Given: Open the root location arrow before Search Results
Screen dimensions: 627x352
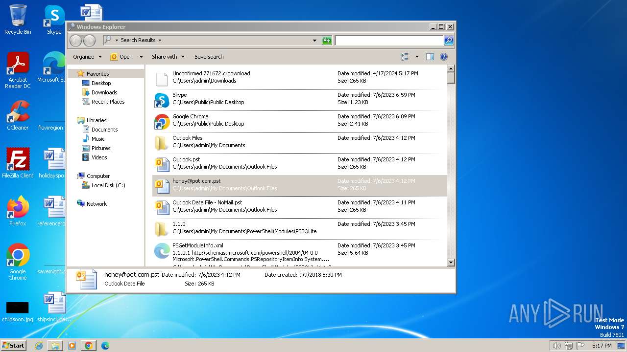Looking at the screenshot, I should coord(117,41).
